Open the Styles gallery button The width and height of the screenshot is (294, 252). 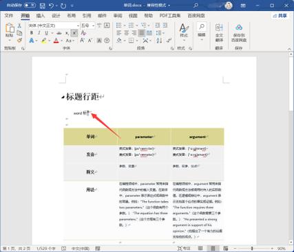click(184, 32)
